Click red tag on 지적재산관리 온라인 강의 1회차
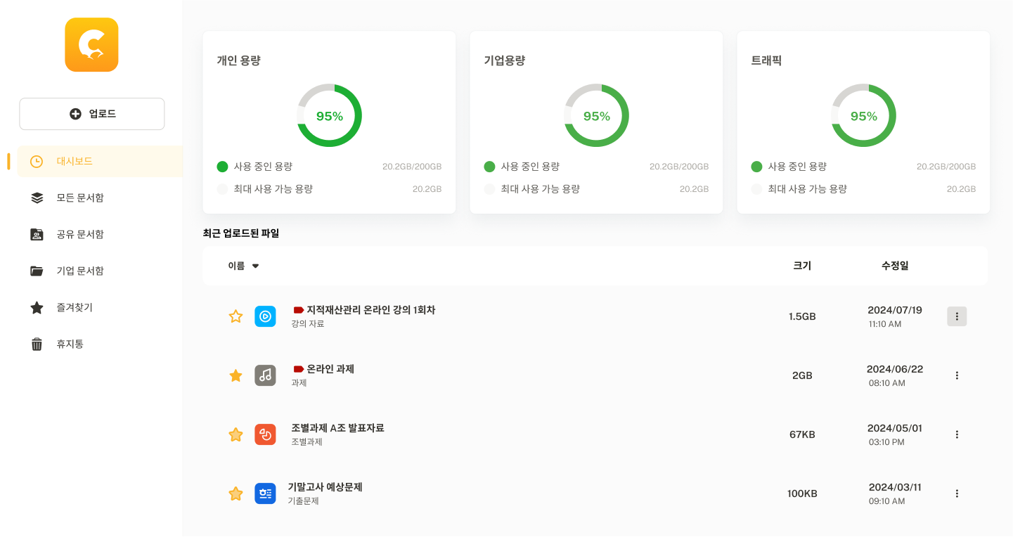 point(298,310)
